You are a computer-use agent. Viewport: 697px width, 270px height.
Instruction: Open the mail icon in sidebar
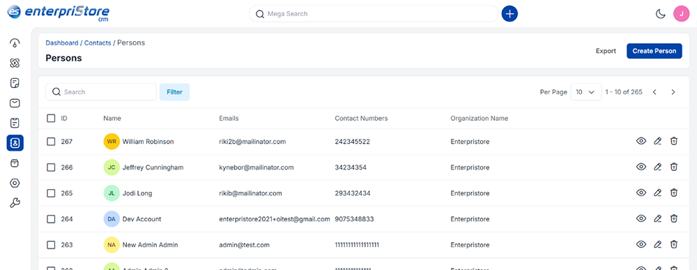tap(15, 103)
